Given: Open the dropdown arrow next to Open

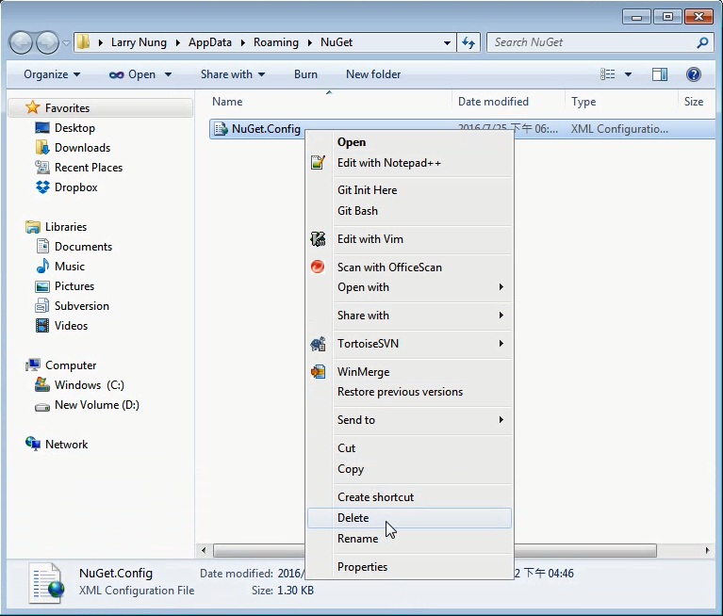Looking at the screenshot, I should coord(169,74).
